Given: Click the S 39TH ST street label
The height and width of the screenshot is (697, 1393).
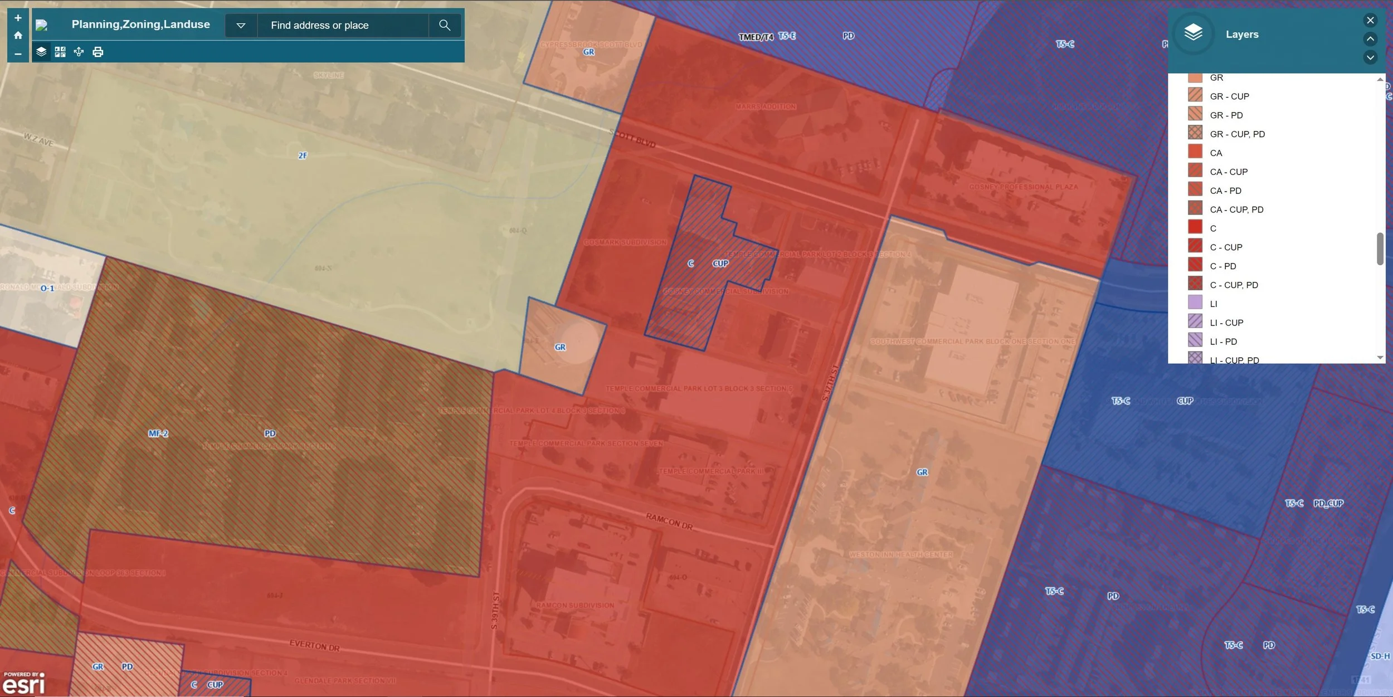Looking at the screenshot, I should [x=494, y=611].
